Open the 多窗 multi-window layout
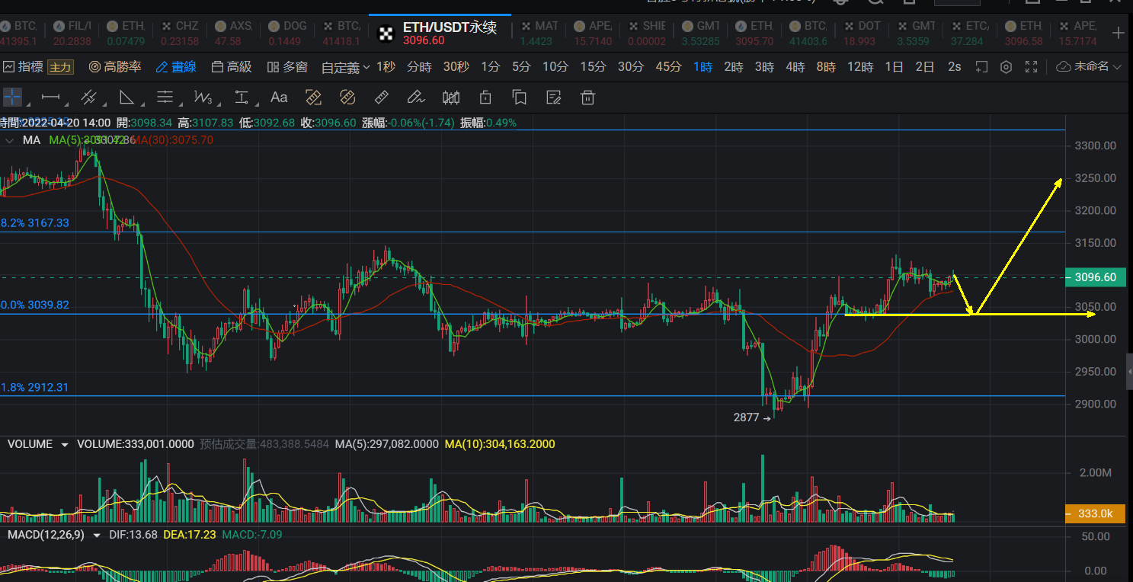 click(287, 67)
